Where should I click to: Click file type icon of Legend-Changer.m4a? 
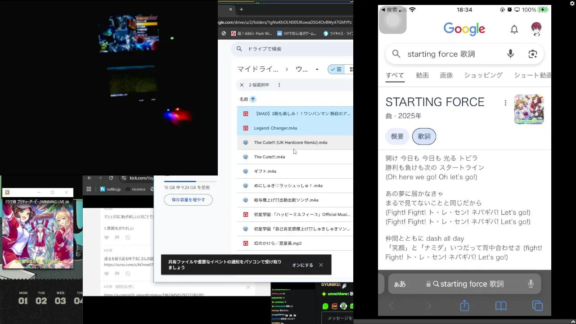coord(245,128)
